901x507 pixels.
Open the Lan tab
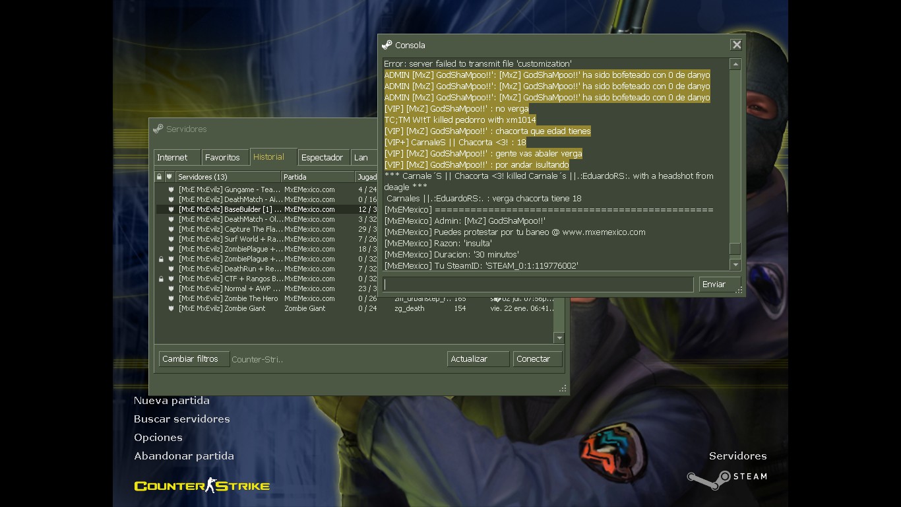point(364,158)
